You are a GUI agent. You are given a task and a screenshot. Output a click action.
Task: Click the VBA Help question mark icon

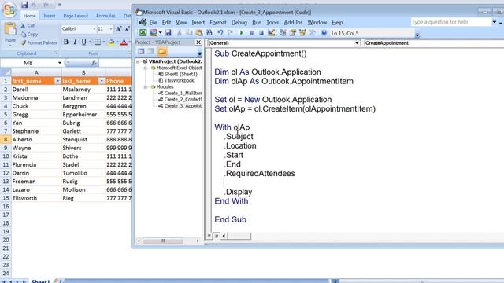click(324, 33)
